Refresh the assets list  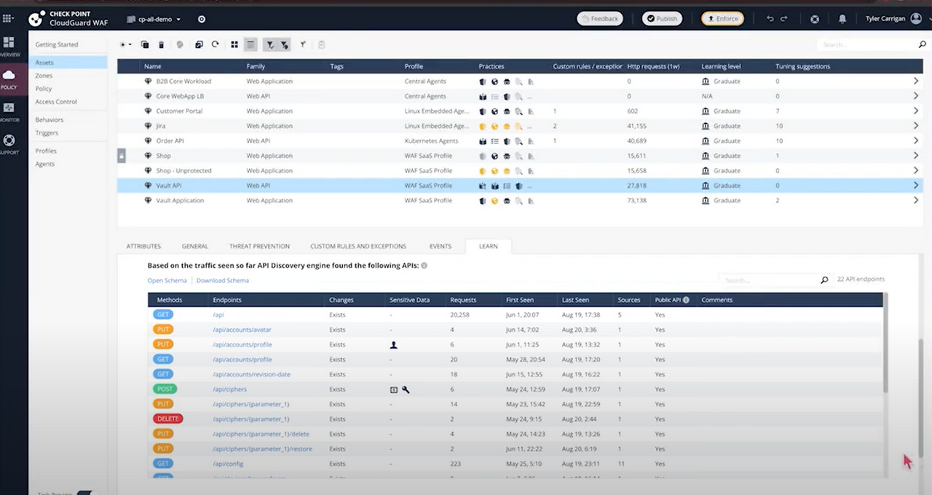215,44
